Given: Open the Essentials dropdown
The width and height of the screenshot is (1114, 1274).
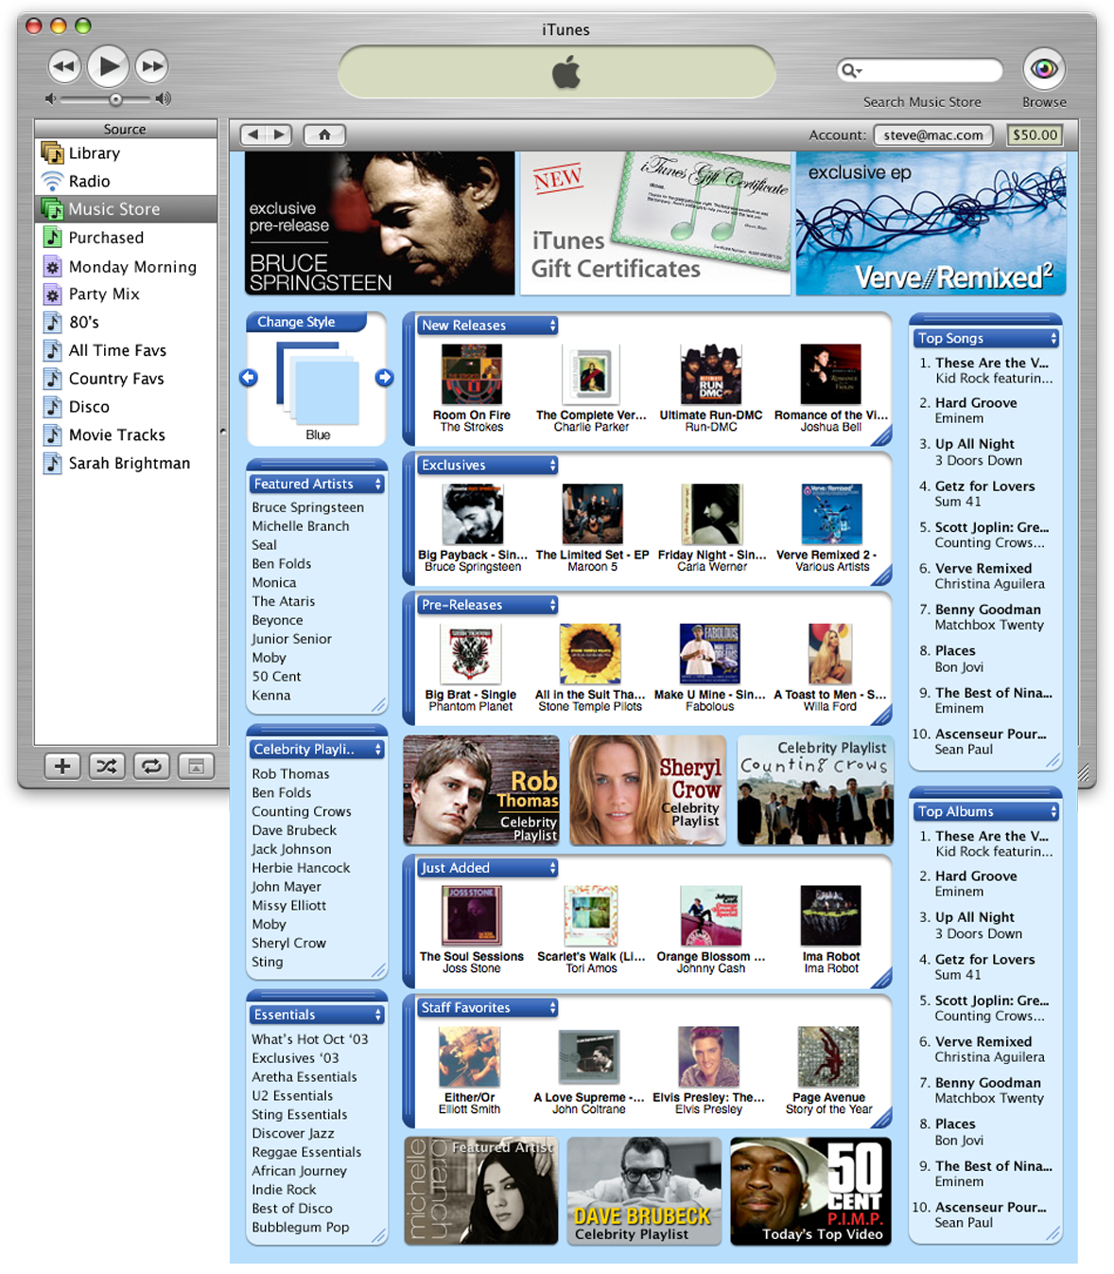Looking at the screenshot, I should 318,1015.
